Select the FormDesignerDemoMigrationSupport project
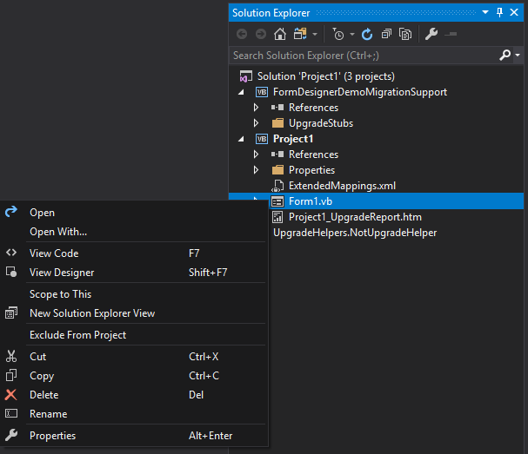528x454 pixels. coord(360,92)
